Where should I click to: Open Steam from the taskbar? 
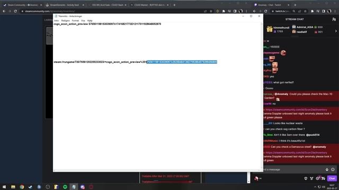pyautogui.click(x=31, y=187)
